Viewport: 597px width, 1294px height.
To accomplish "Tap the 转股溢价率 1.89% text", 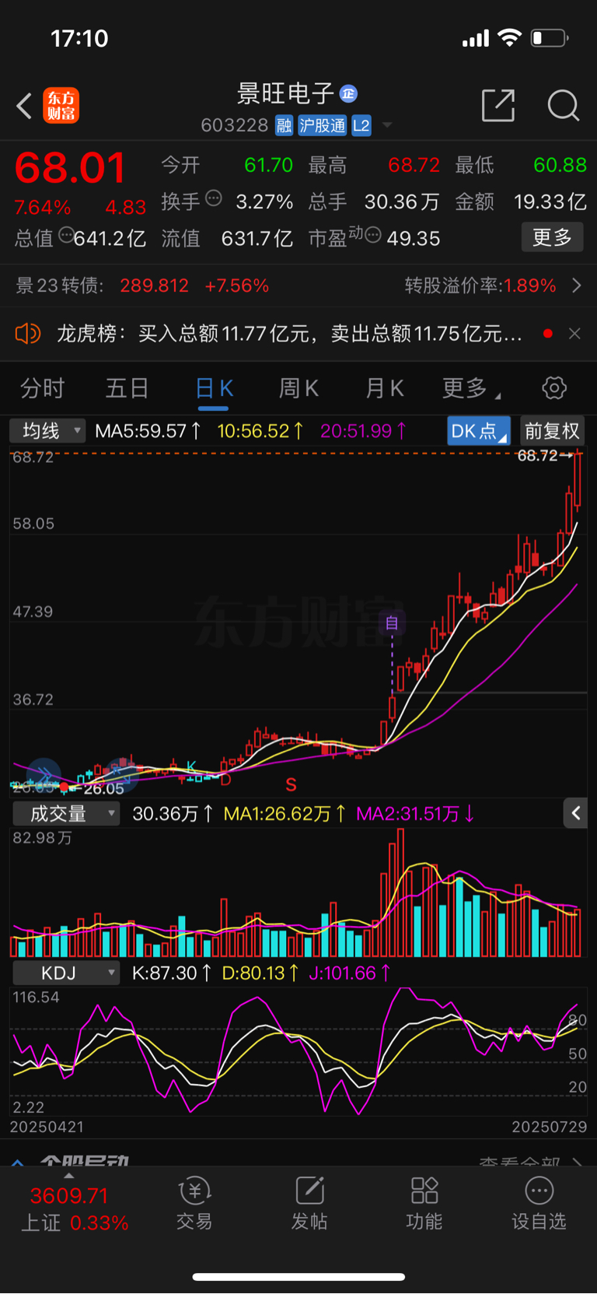I will (480, 286).
